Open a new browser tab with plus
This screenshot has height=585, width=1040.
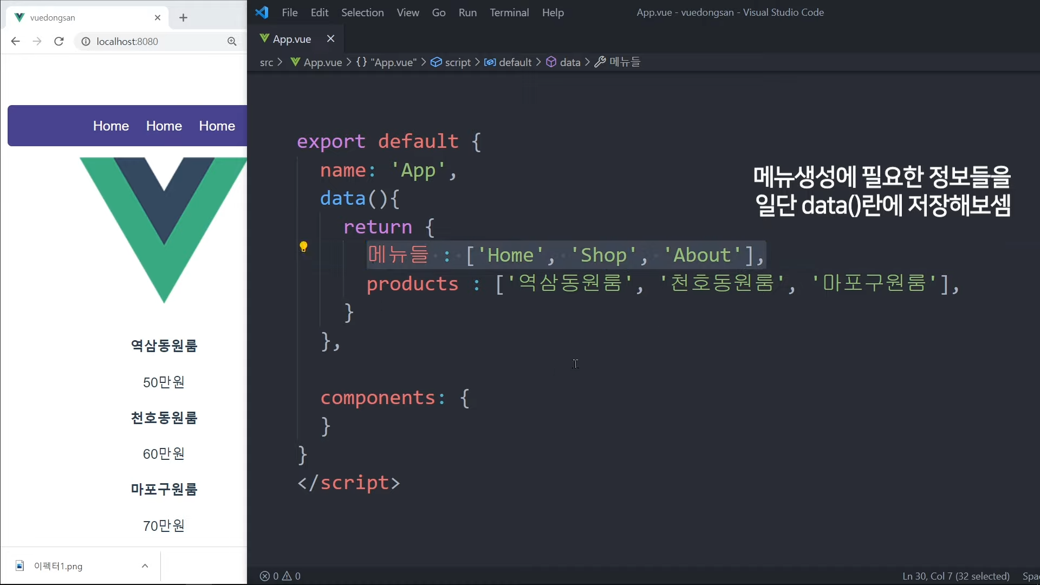[x=183, y=18]
